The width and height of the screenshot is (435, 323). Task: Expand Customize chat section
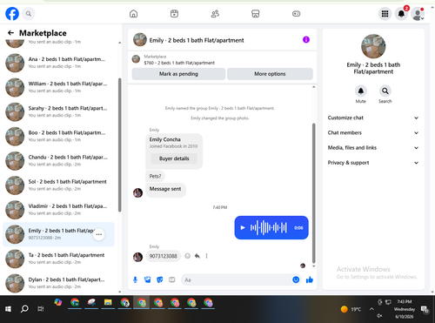point(373,118)
